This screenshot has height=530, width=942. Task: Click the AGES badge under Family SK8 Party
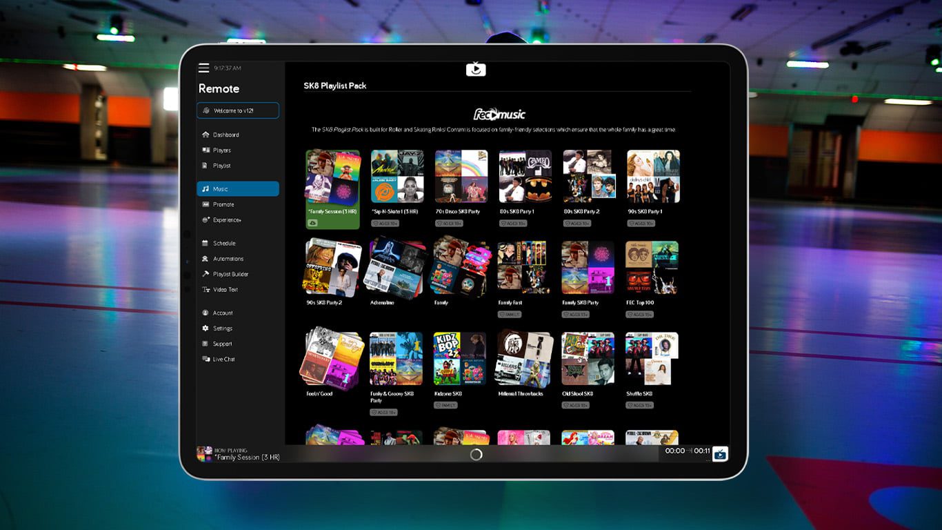click(576, 315)
